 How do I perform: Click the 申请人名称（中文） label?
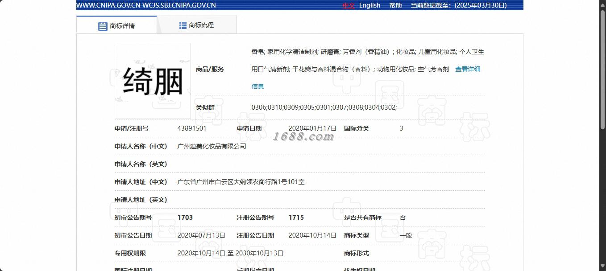pos(141,146)
